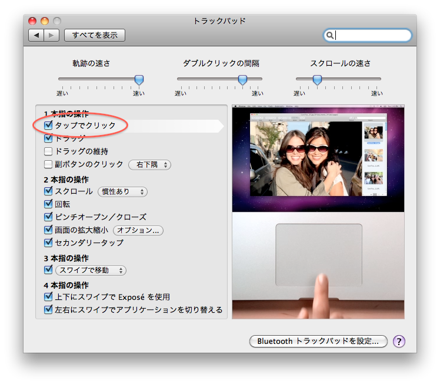Click the すべてを表示 button

pos(95,35)
